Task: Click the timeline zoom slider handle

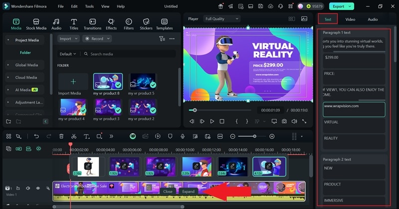Action: point(254,136)
